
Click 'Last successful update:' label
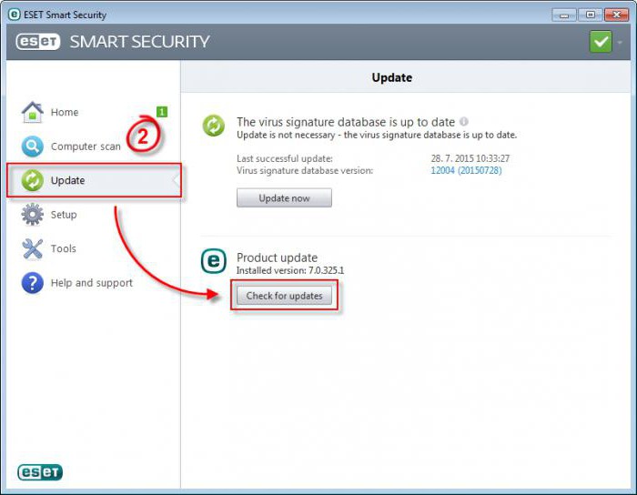click(x=284, y=158)
